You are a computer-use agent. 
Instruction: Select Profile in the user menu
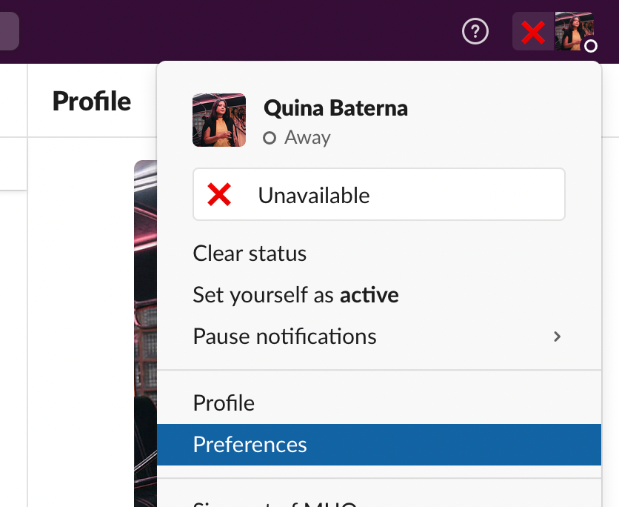pyautogui.click(x=224, y=403)
